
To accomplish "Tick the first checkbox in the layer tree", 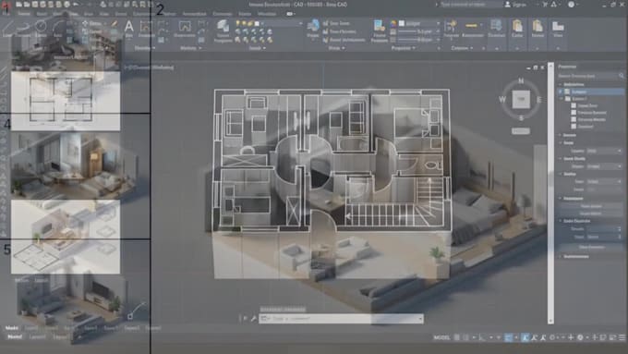I will (x=574, y=106).
